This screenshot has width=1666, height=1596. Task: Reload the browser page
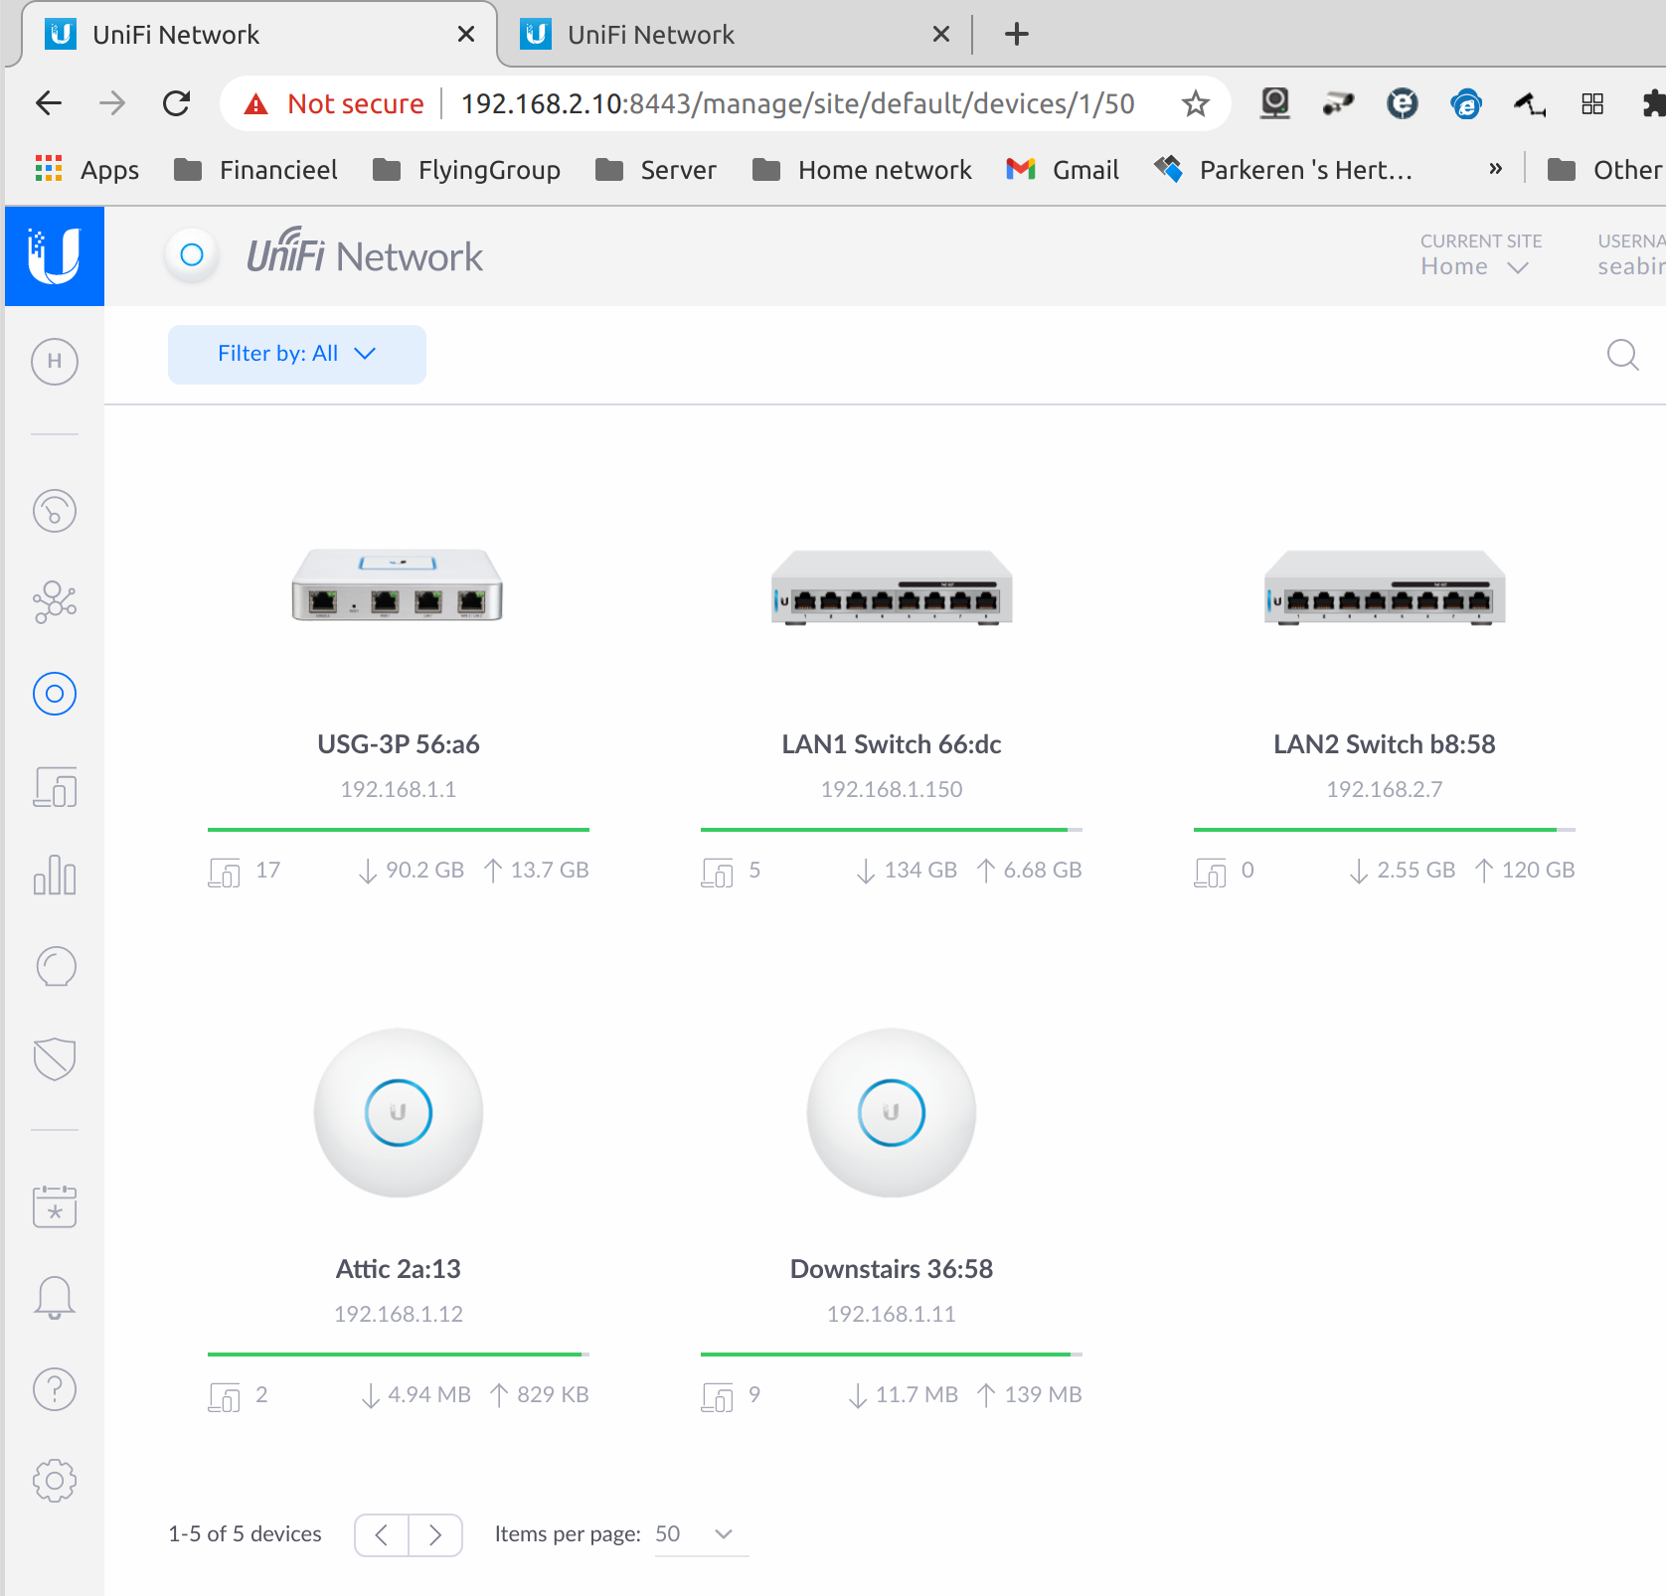(x=177, y=103)
